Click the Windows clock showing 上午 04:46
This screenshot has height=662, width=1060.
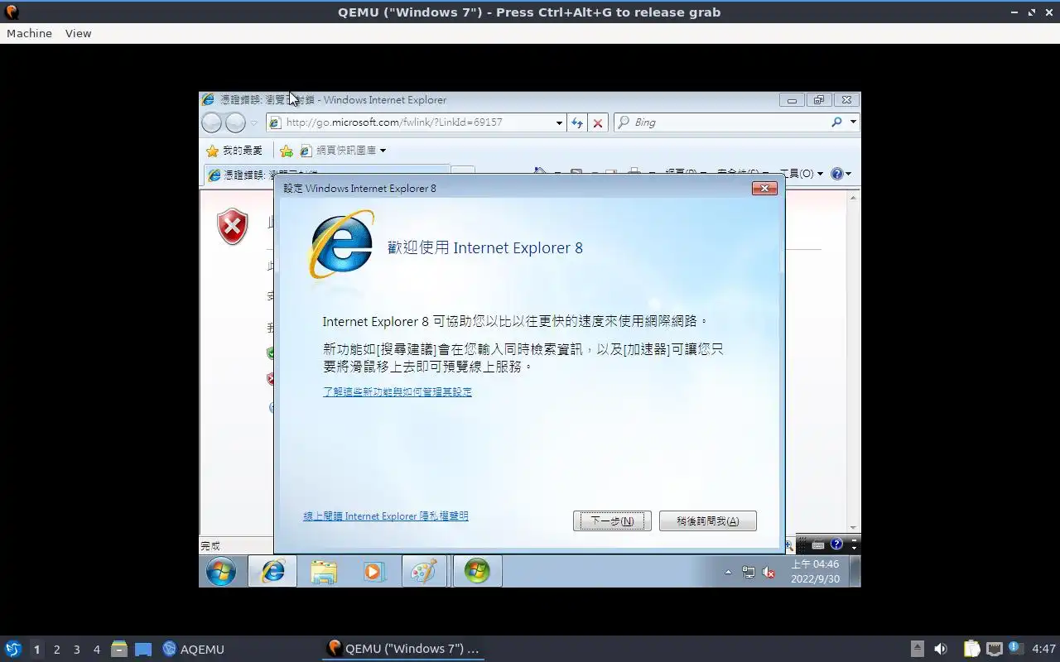pyautogui.click(x=815, y=572)
